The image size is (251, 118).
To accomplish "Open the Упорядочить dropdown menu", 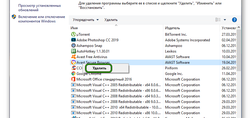I will [84, 20].
